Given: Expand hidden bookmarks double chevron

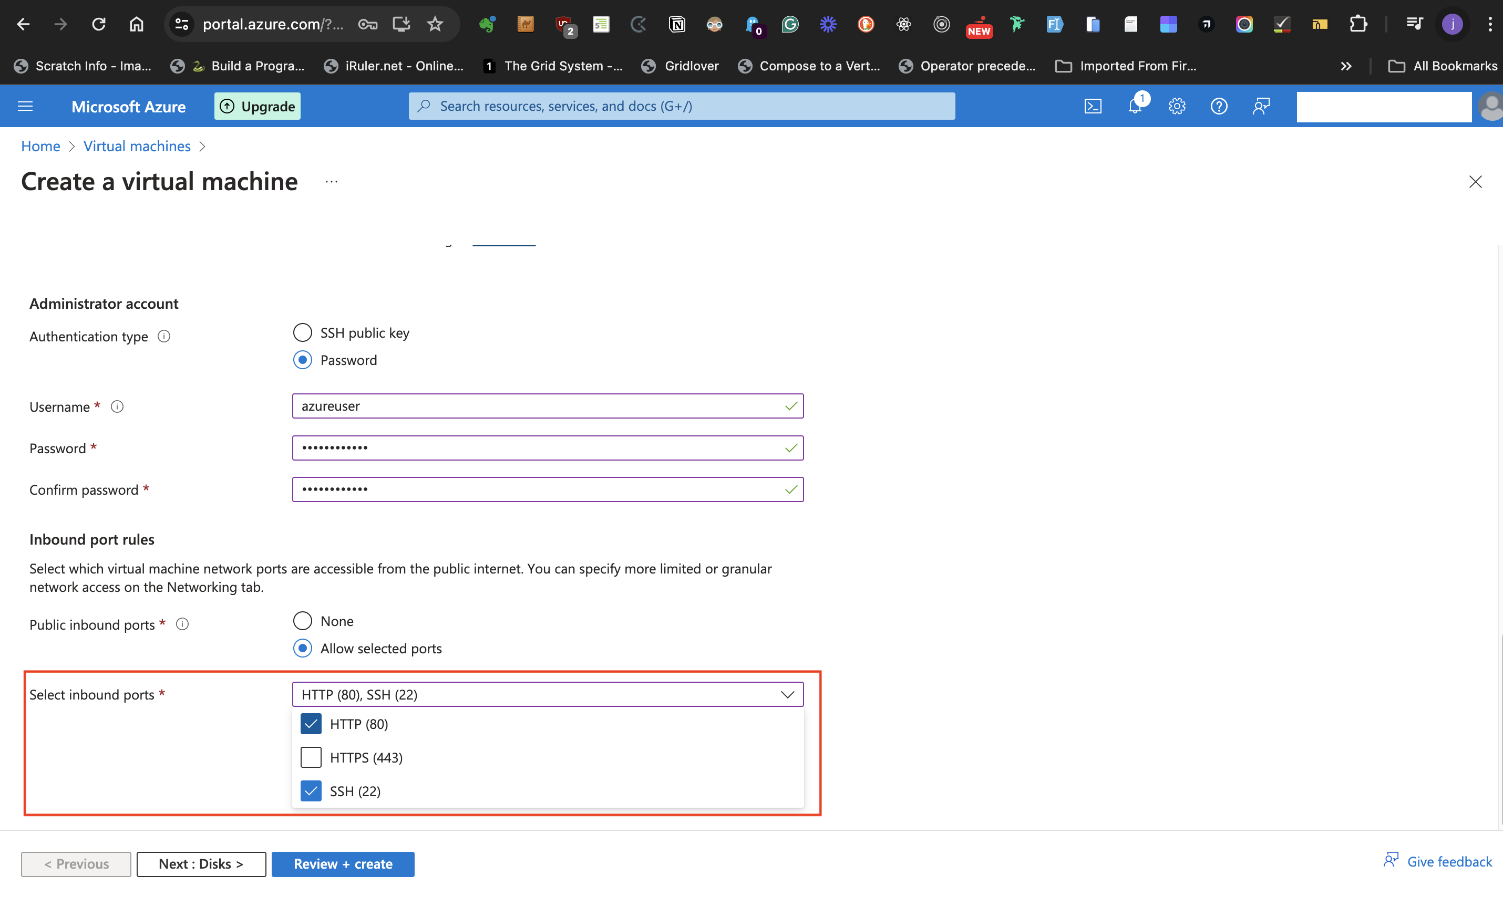Looking at the screenshot, I should click(1346, 66).
